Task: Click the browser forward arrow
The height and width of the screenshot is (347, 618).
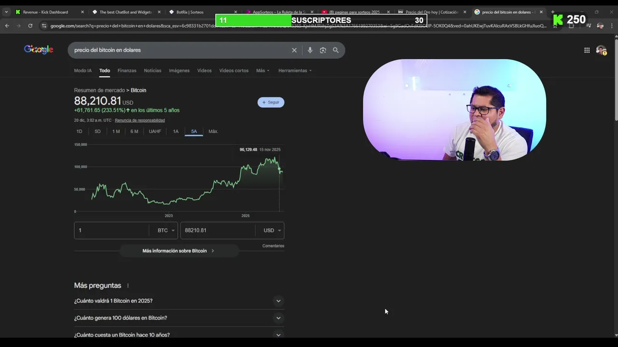Action: 18,26
